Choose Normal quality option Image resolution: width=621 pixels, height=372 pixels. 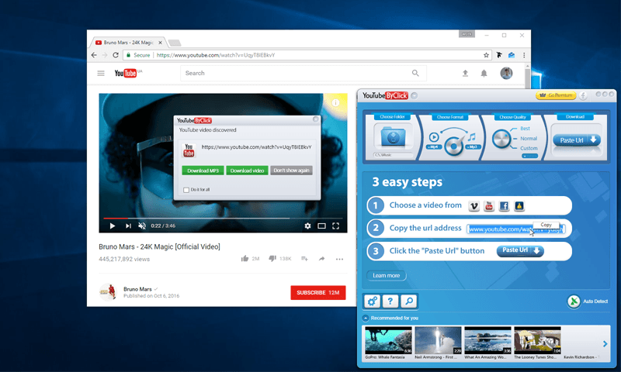529,139
